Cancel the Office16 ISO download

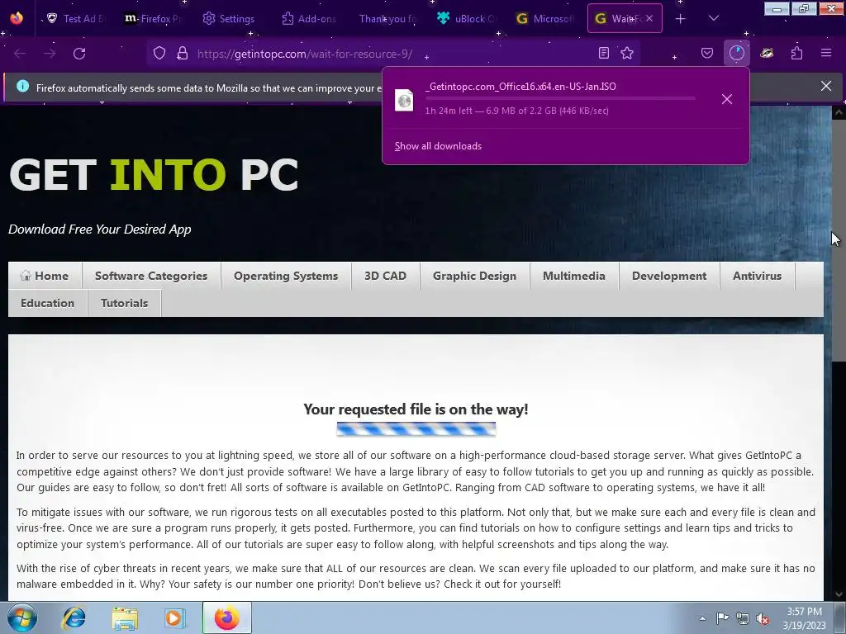tap(727, 99)
